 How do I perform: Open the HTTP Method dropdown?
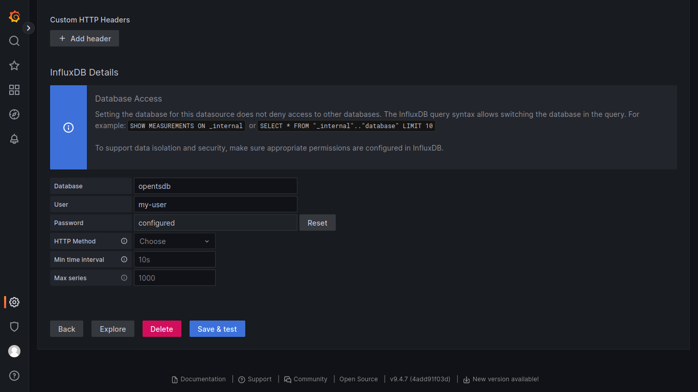point(174,241)
